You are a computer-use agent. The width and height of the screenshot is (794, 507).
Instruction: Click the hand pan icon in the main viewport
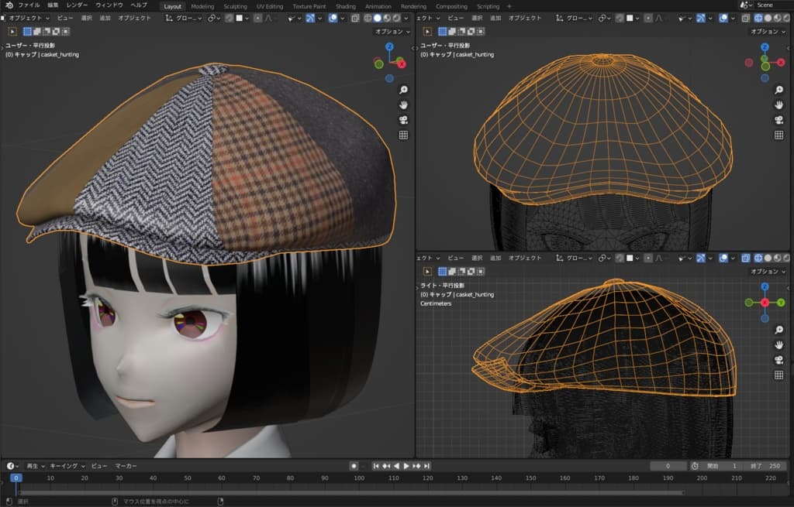(x=403, y=104)
